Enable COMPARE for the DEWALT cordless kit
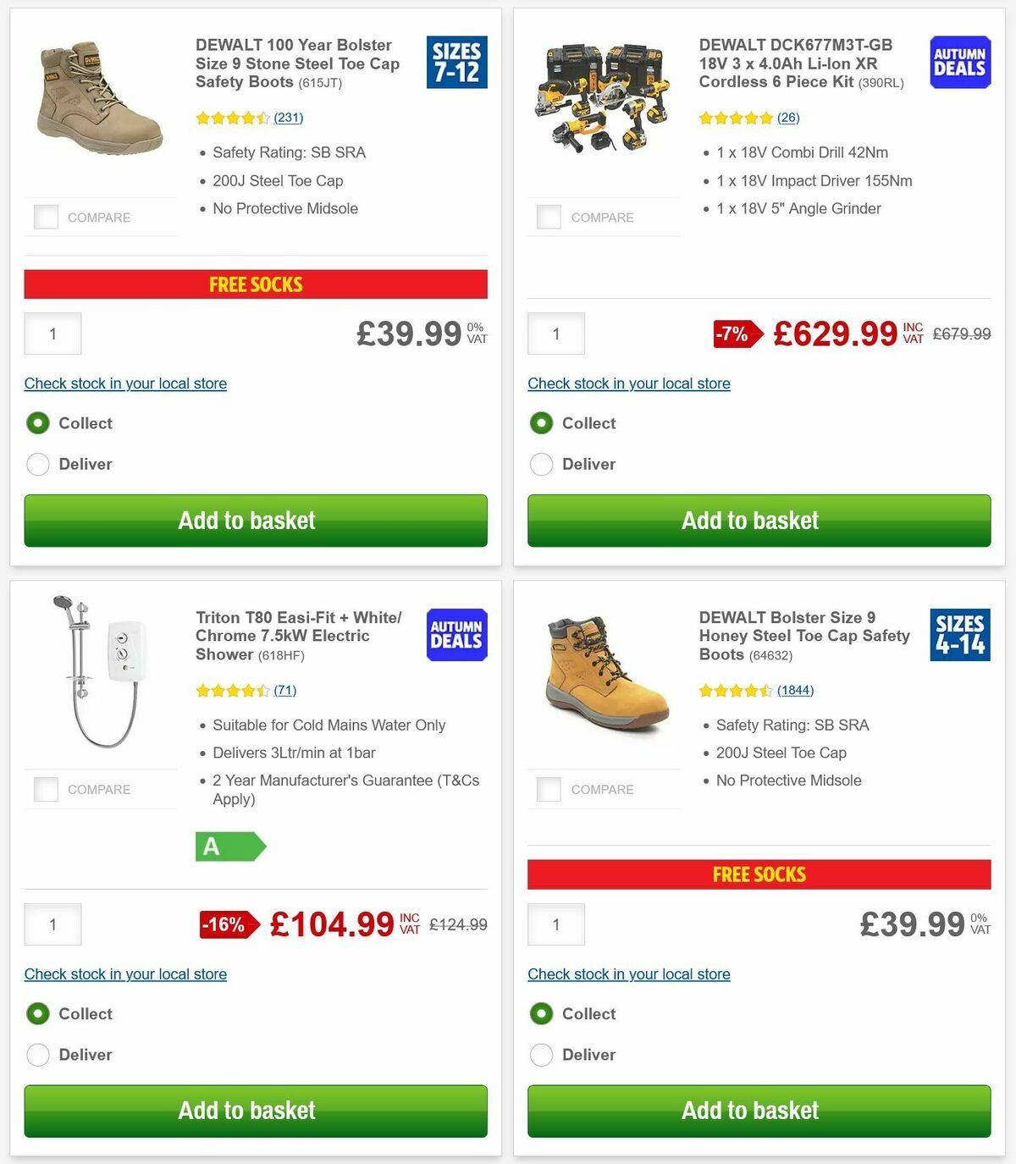1016x1164 pixels. 549,217
